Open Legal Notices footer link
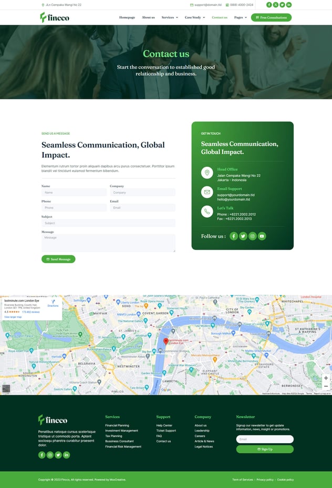 pyautogui.click(x=204, y=446)
